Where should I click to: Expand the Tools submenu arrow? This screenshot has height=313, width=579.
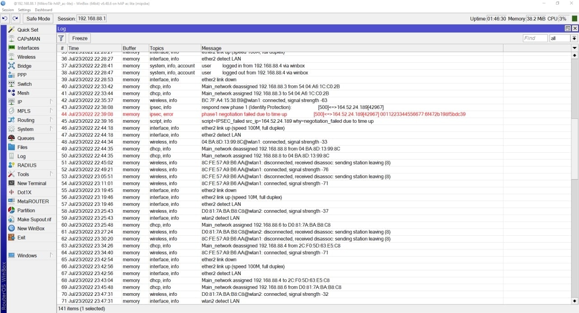[x=51, y=174]
